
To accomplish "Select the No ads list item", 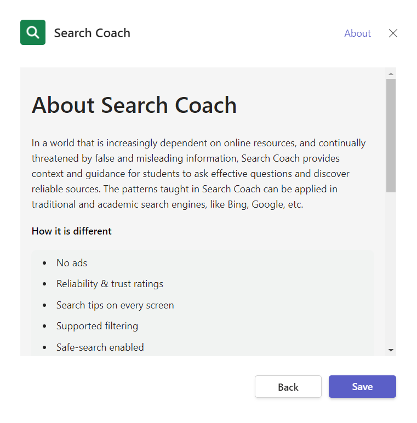I will [72, 263].
